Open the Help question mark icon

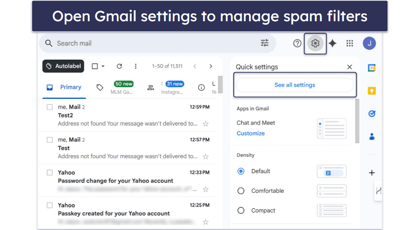[x=297, y=43]
